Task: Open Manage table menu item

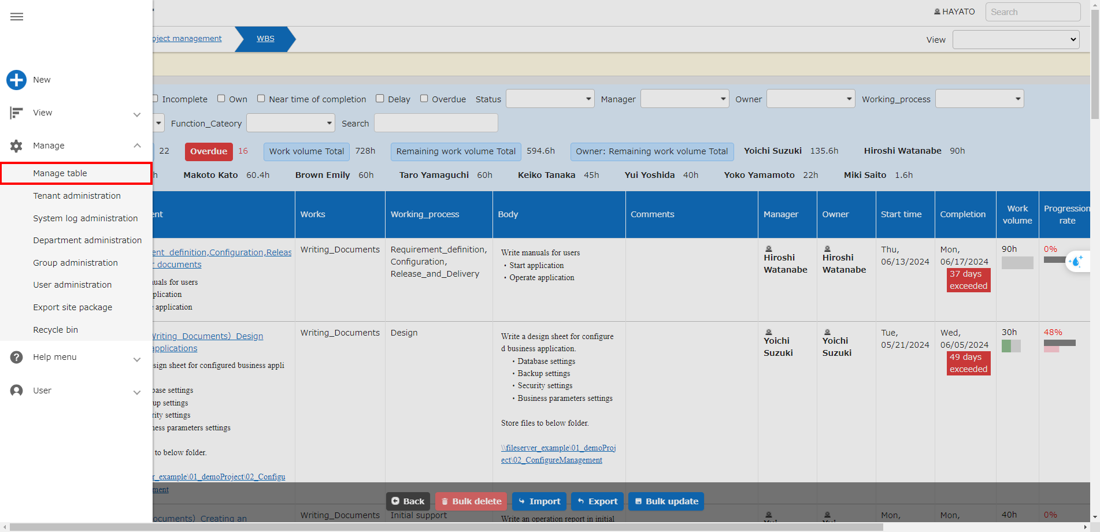Action: [76, 173]
